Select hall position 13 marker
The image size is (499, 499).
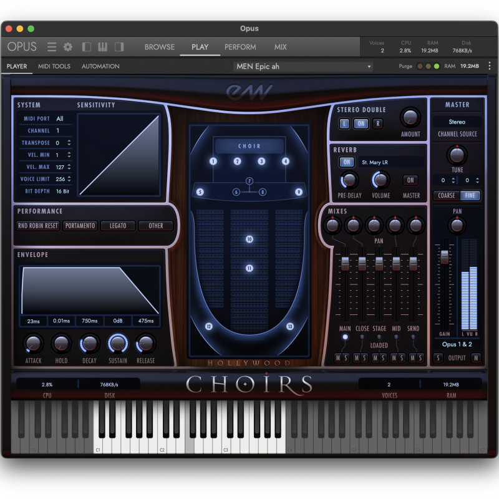tap(290, 326)
